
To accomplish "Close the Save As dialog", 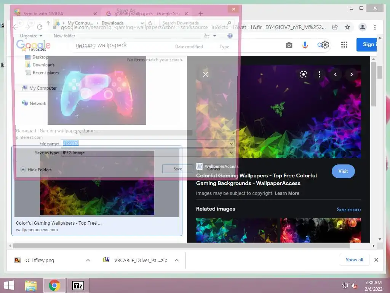I will (233, 9).
